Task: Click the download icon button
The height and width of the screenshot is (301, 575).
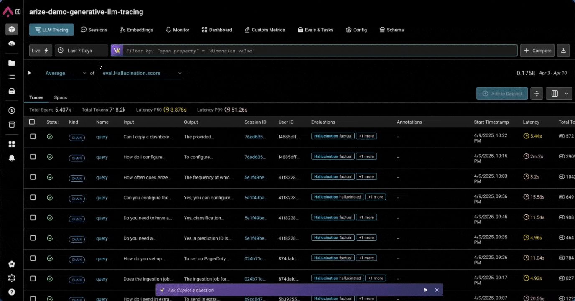Action: tap(563, 51)
